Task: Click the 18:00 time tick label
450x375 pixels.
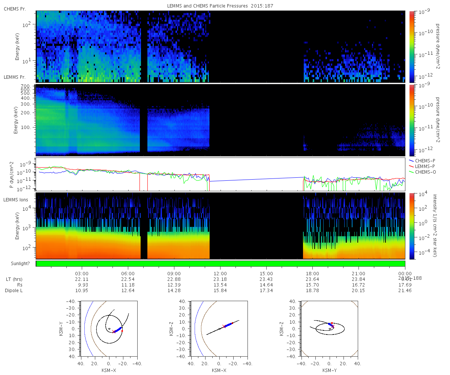Action: point(313,273)
